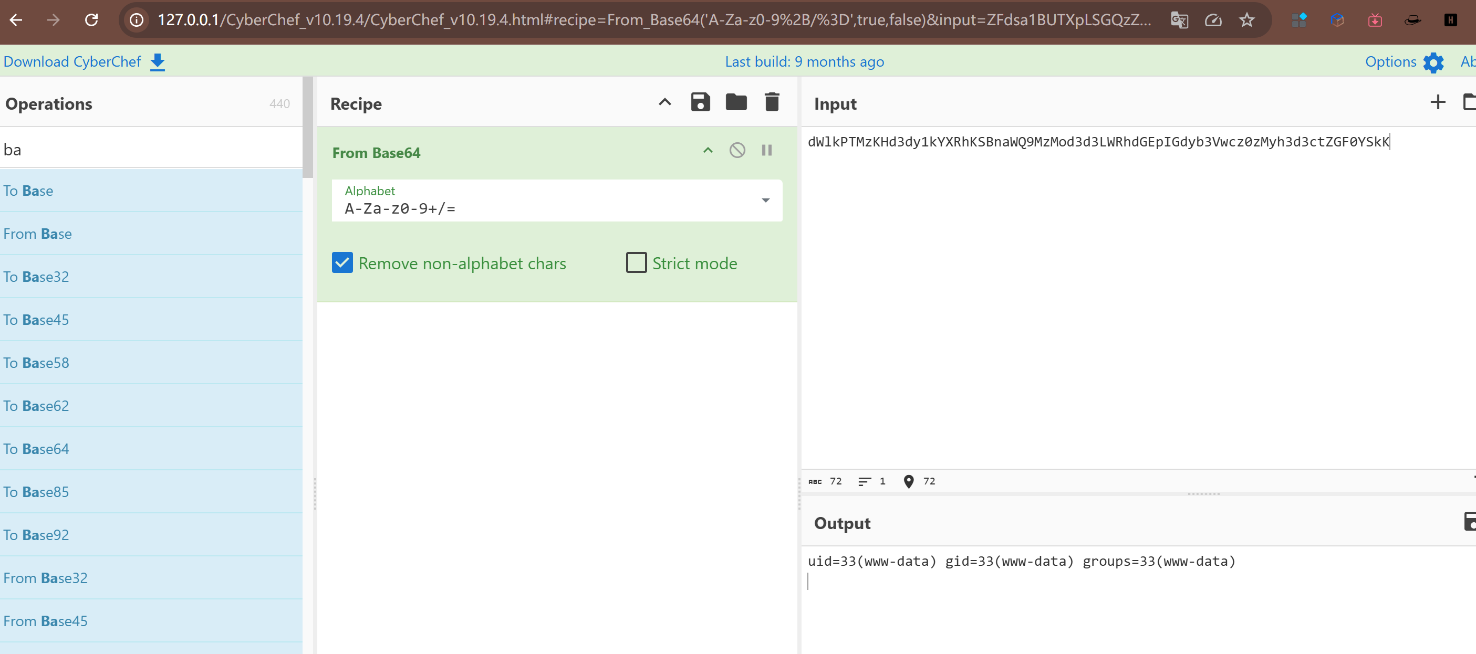Load a recipe with the folder icon
This screenshot has width=1476, height=654.
(x=736, y=102)
